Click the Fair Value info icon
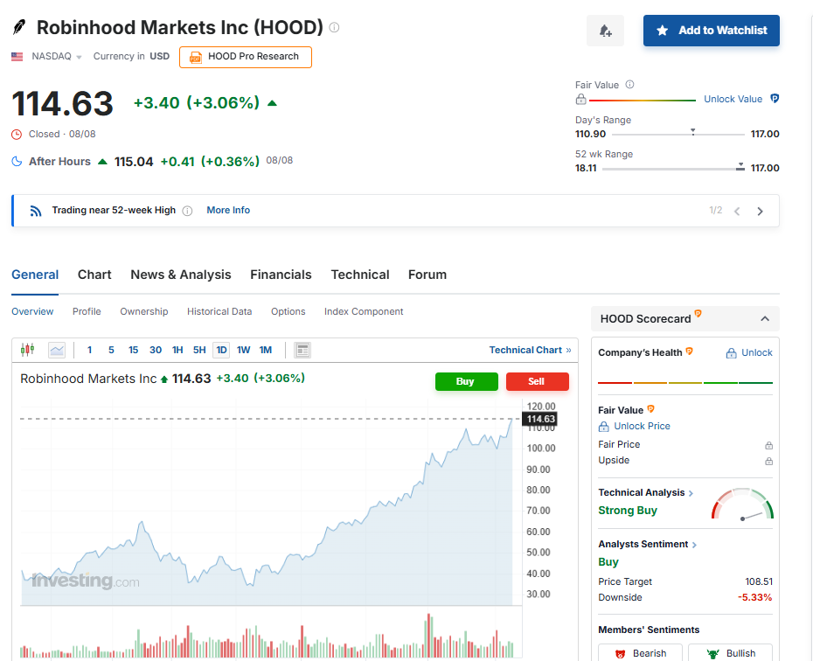813x661 pixels. pos(629,85)
